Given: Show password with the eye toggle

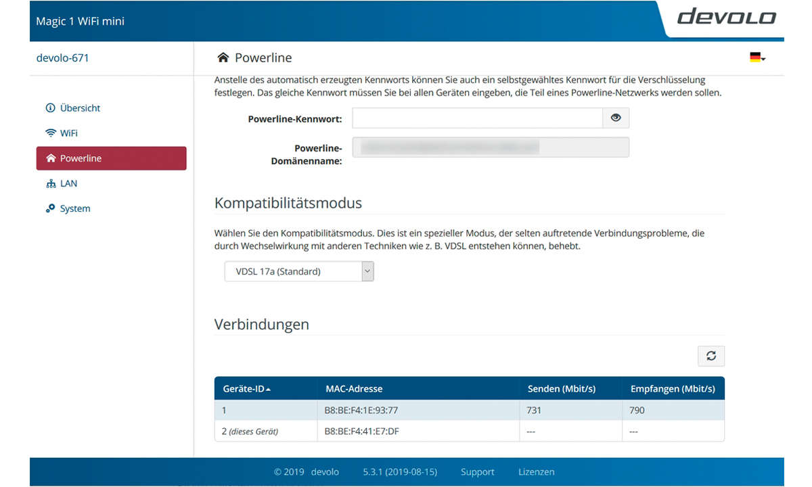Looking at the screenshot, I should (616, 118).
